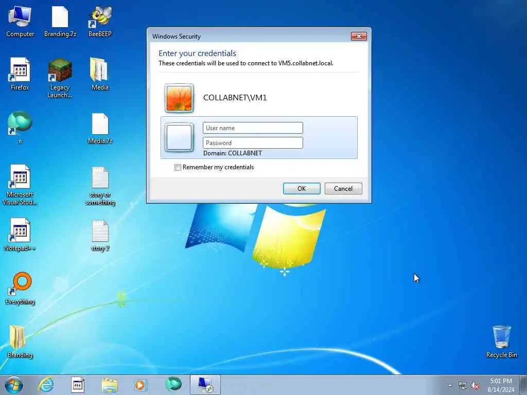Select the Remote Desktop Connection taskbar button
The height and width of the screenshot is (395, 527).
(205, 385)
